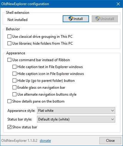Viewport: 123px width, 146px height.
Task: Check Use libraries; hide folders option
Action: point(9,43)
